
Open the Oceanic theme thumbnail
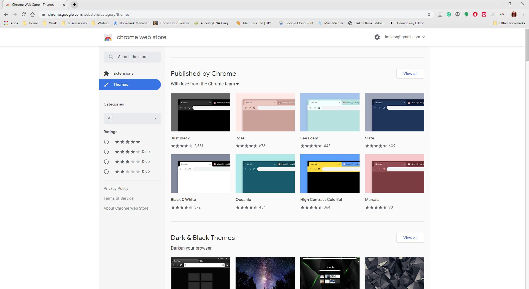click(x=265, y=174)
